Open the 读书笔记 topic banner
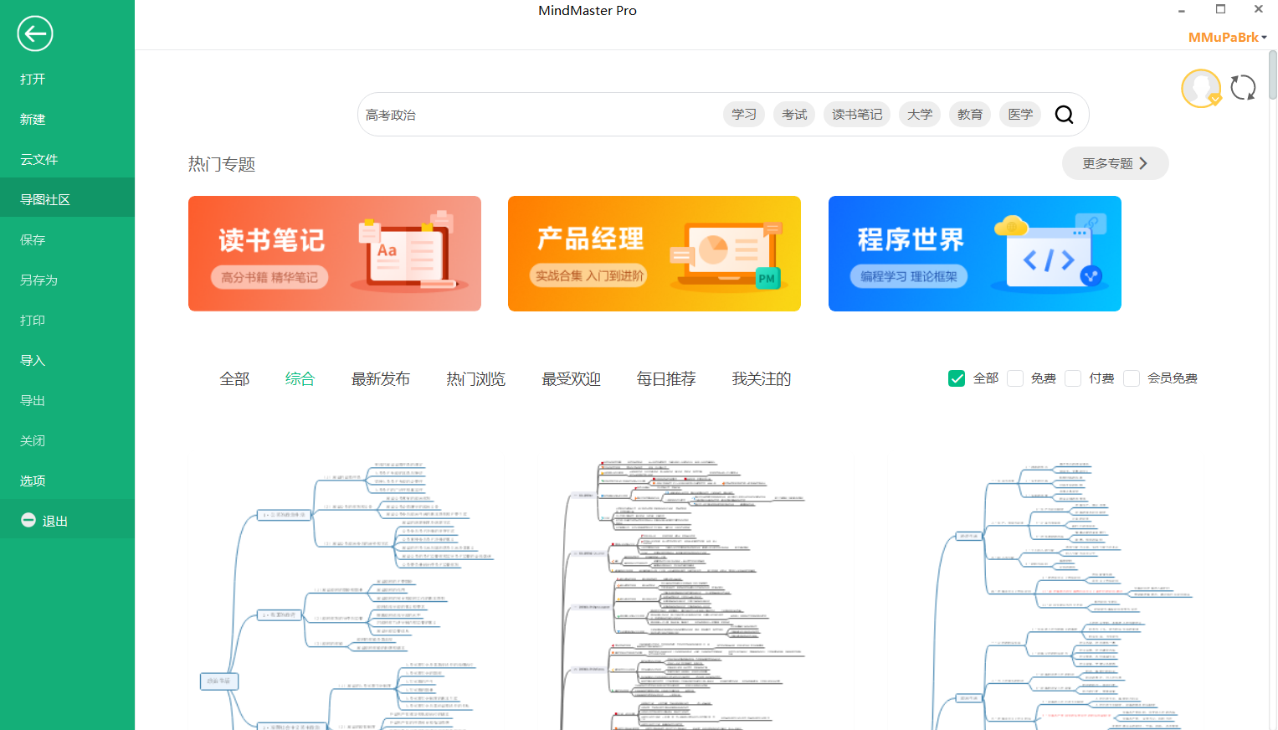Viewport: 1278px width, 730px height. pyautogui.click(x=335, y=254)
